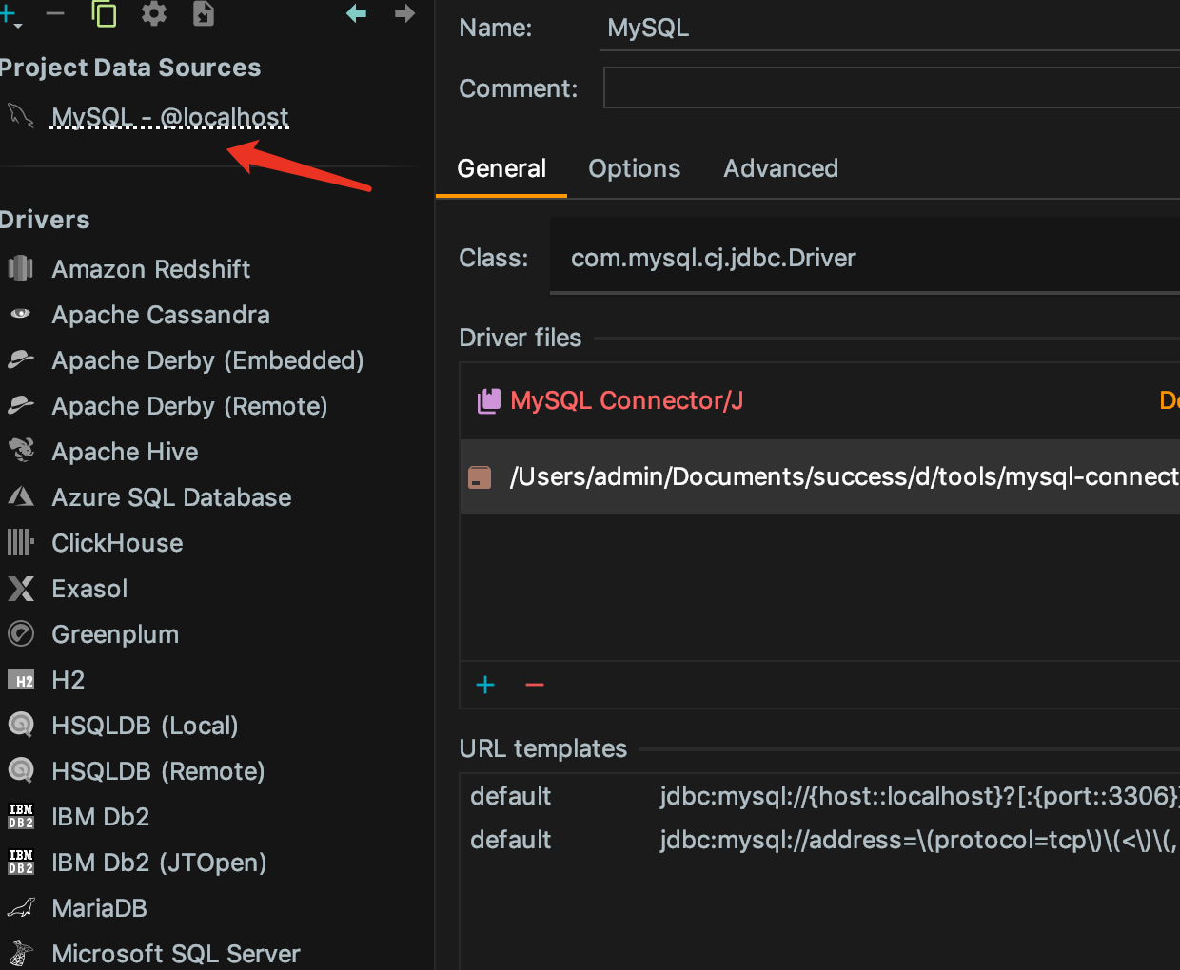Select Apache Derby (Embedded) driver
Image resolution: width=1180 pixels, height=970 pixels.
coord(209,360)
